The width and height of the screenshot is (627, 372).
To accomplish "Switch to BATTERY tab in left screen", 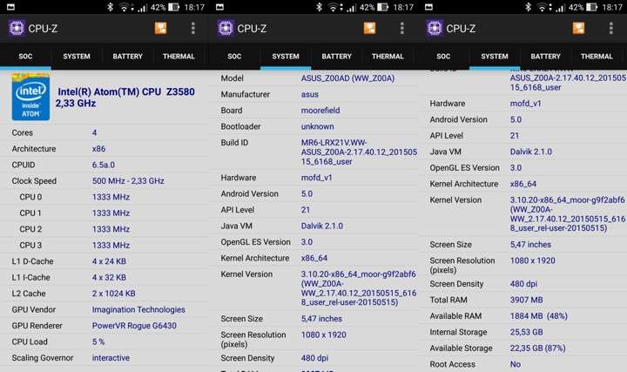I will (x=127, y=57).
